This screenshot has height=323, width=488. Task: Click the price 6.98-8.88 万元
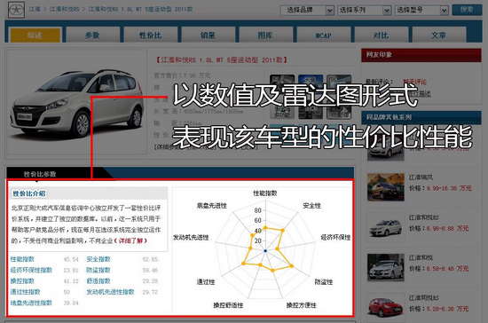pyautogui.click(x=447, y=228)
